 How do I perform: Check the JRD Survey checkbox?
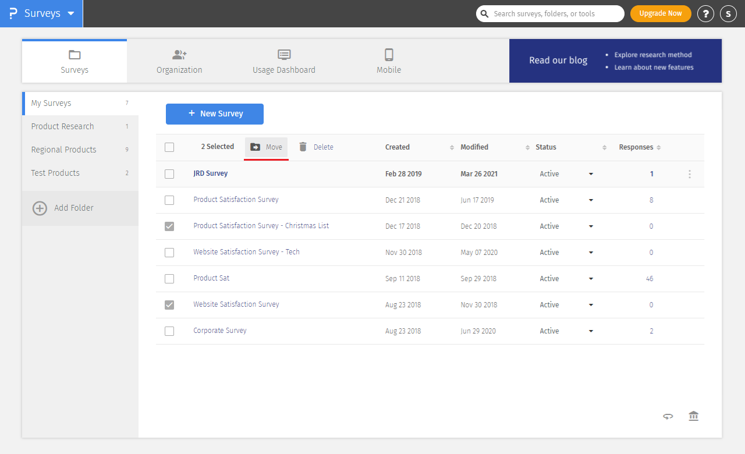coord(169,174)
